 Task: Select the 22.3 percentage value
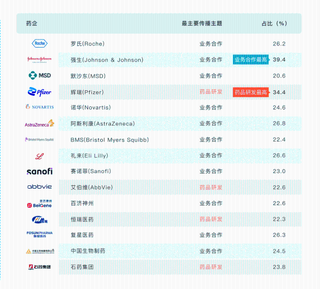(279, 219)
